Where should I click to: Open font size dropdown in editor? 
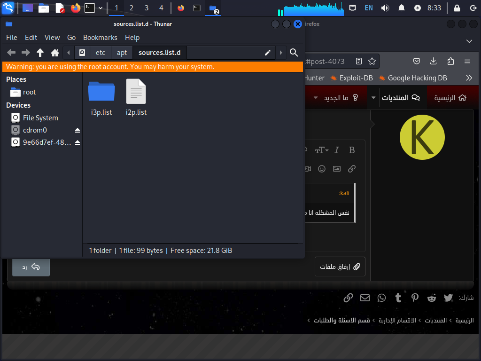pos(321,150)
